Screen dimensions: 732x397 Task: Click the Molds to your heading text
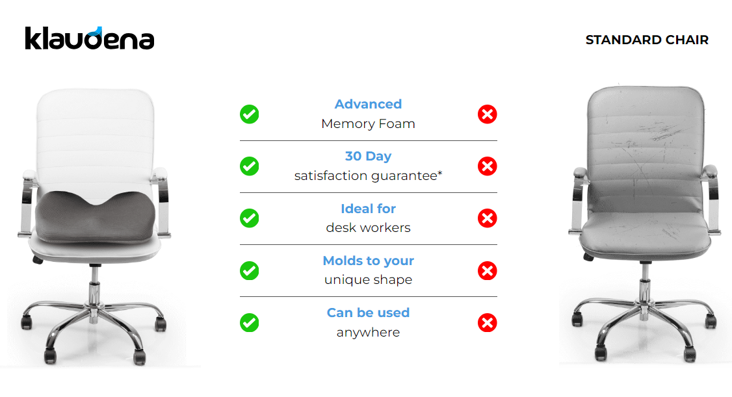point(369,261)
